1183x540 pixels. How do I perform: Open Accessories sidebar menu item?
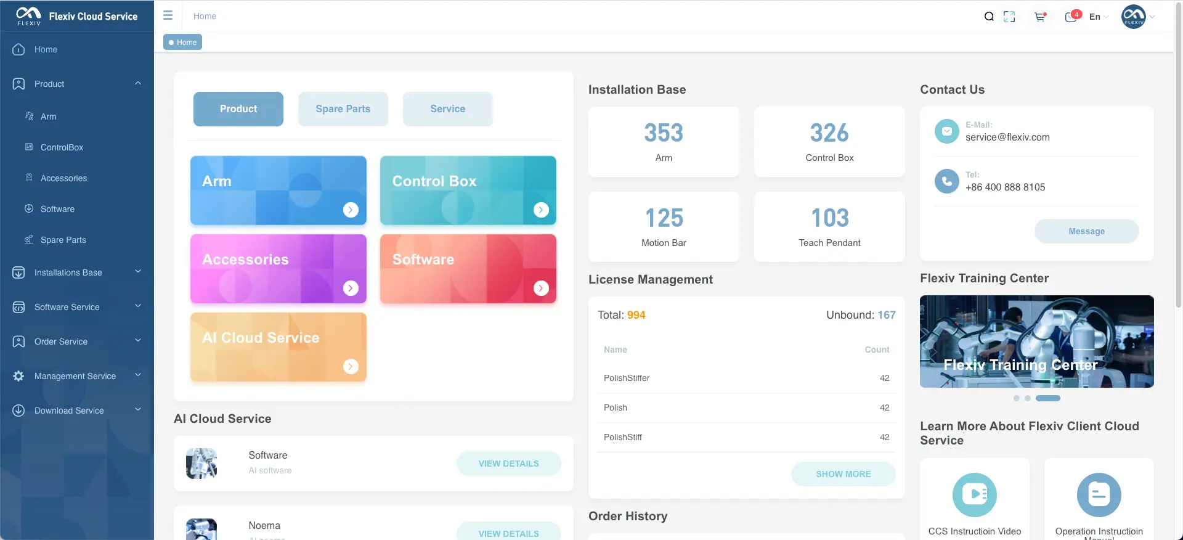point(77,178)
